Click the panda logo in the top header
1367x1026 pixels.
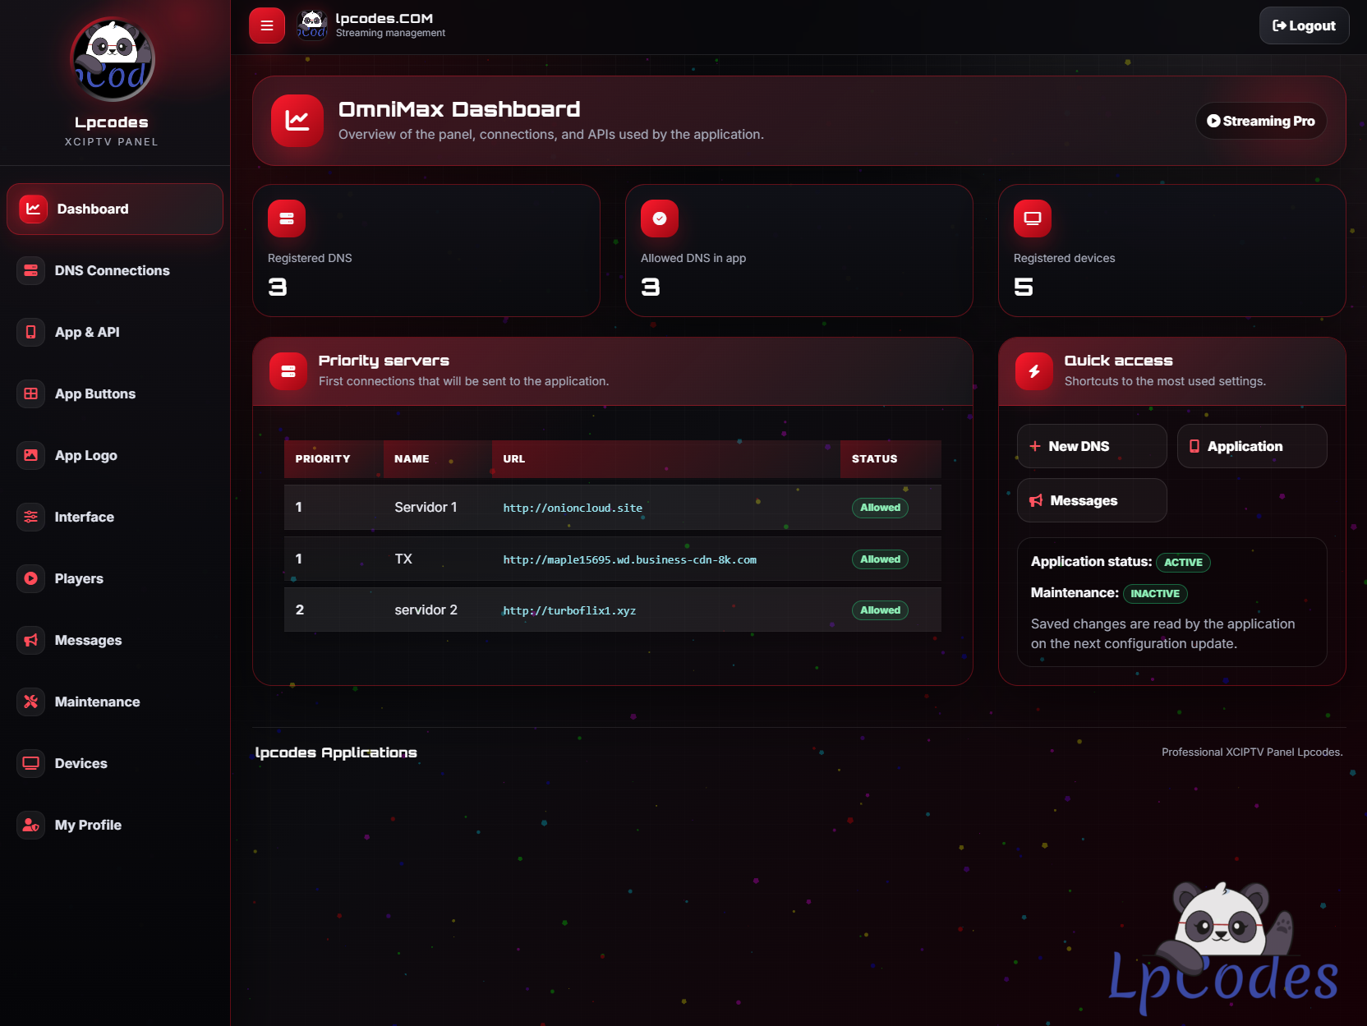(x=312, y=25)
